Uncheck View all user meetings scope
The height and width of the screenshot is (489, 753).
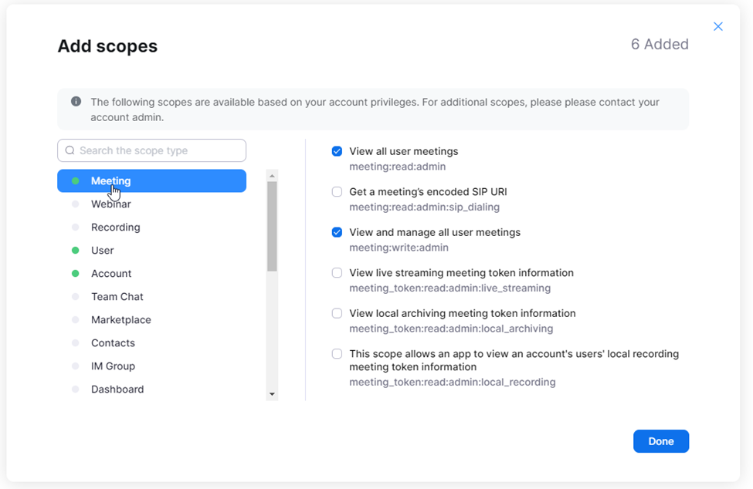pos(337,151)
